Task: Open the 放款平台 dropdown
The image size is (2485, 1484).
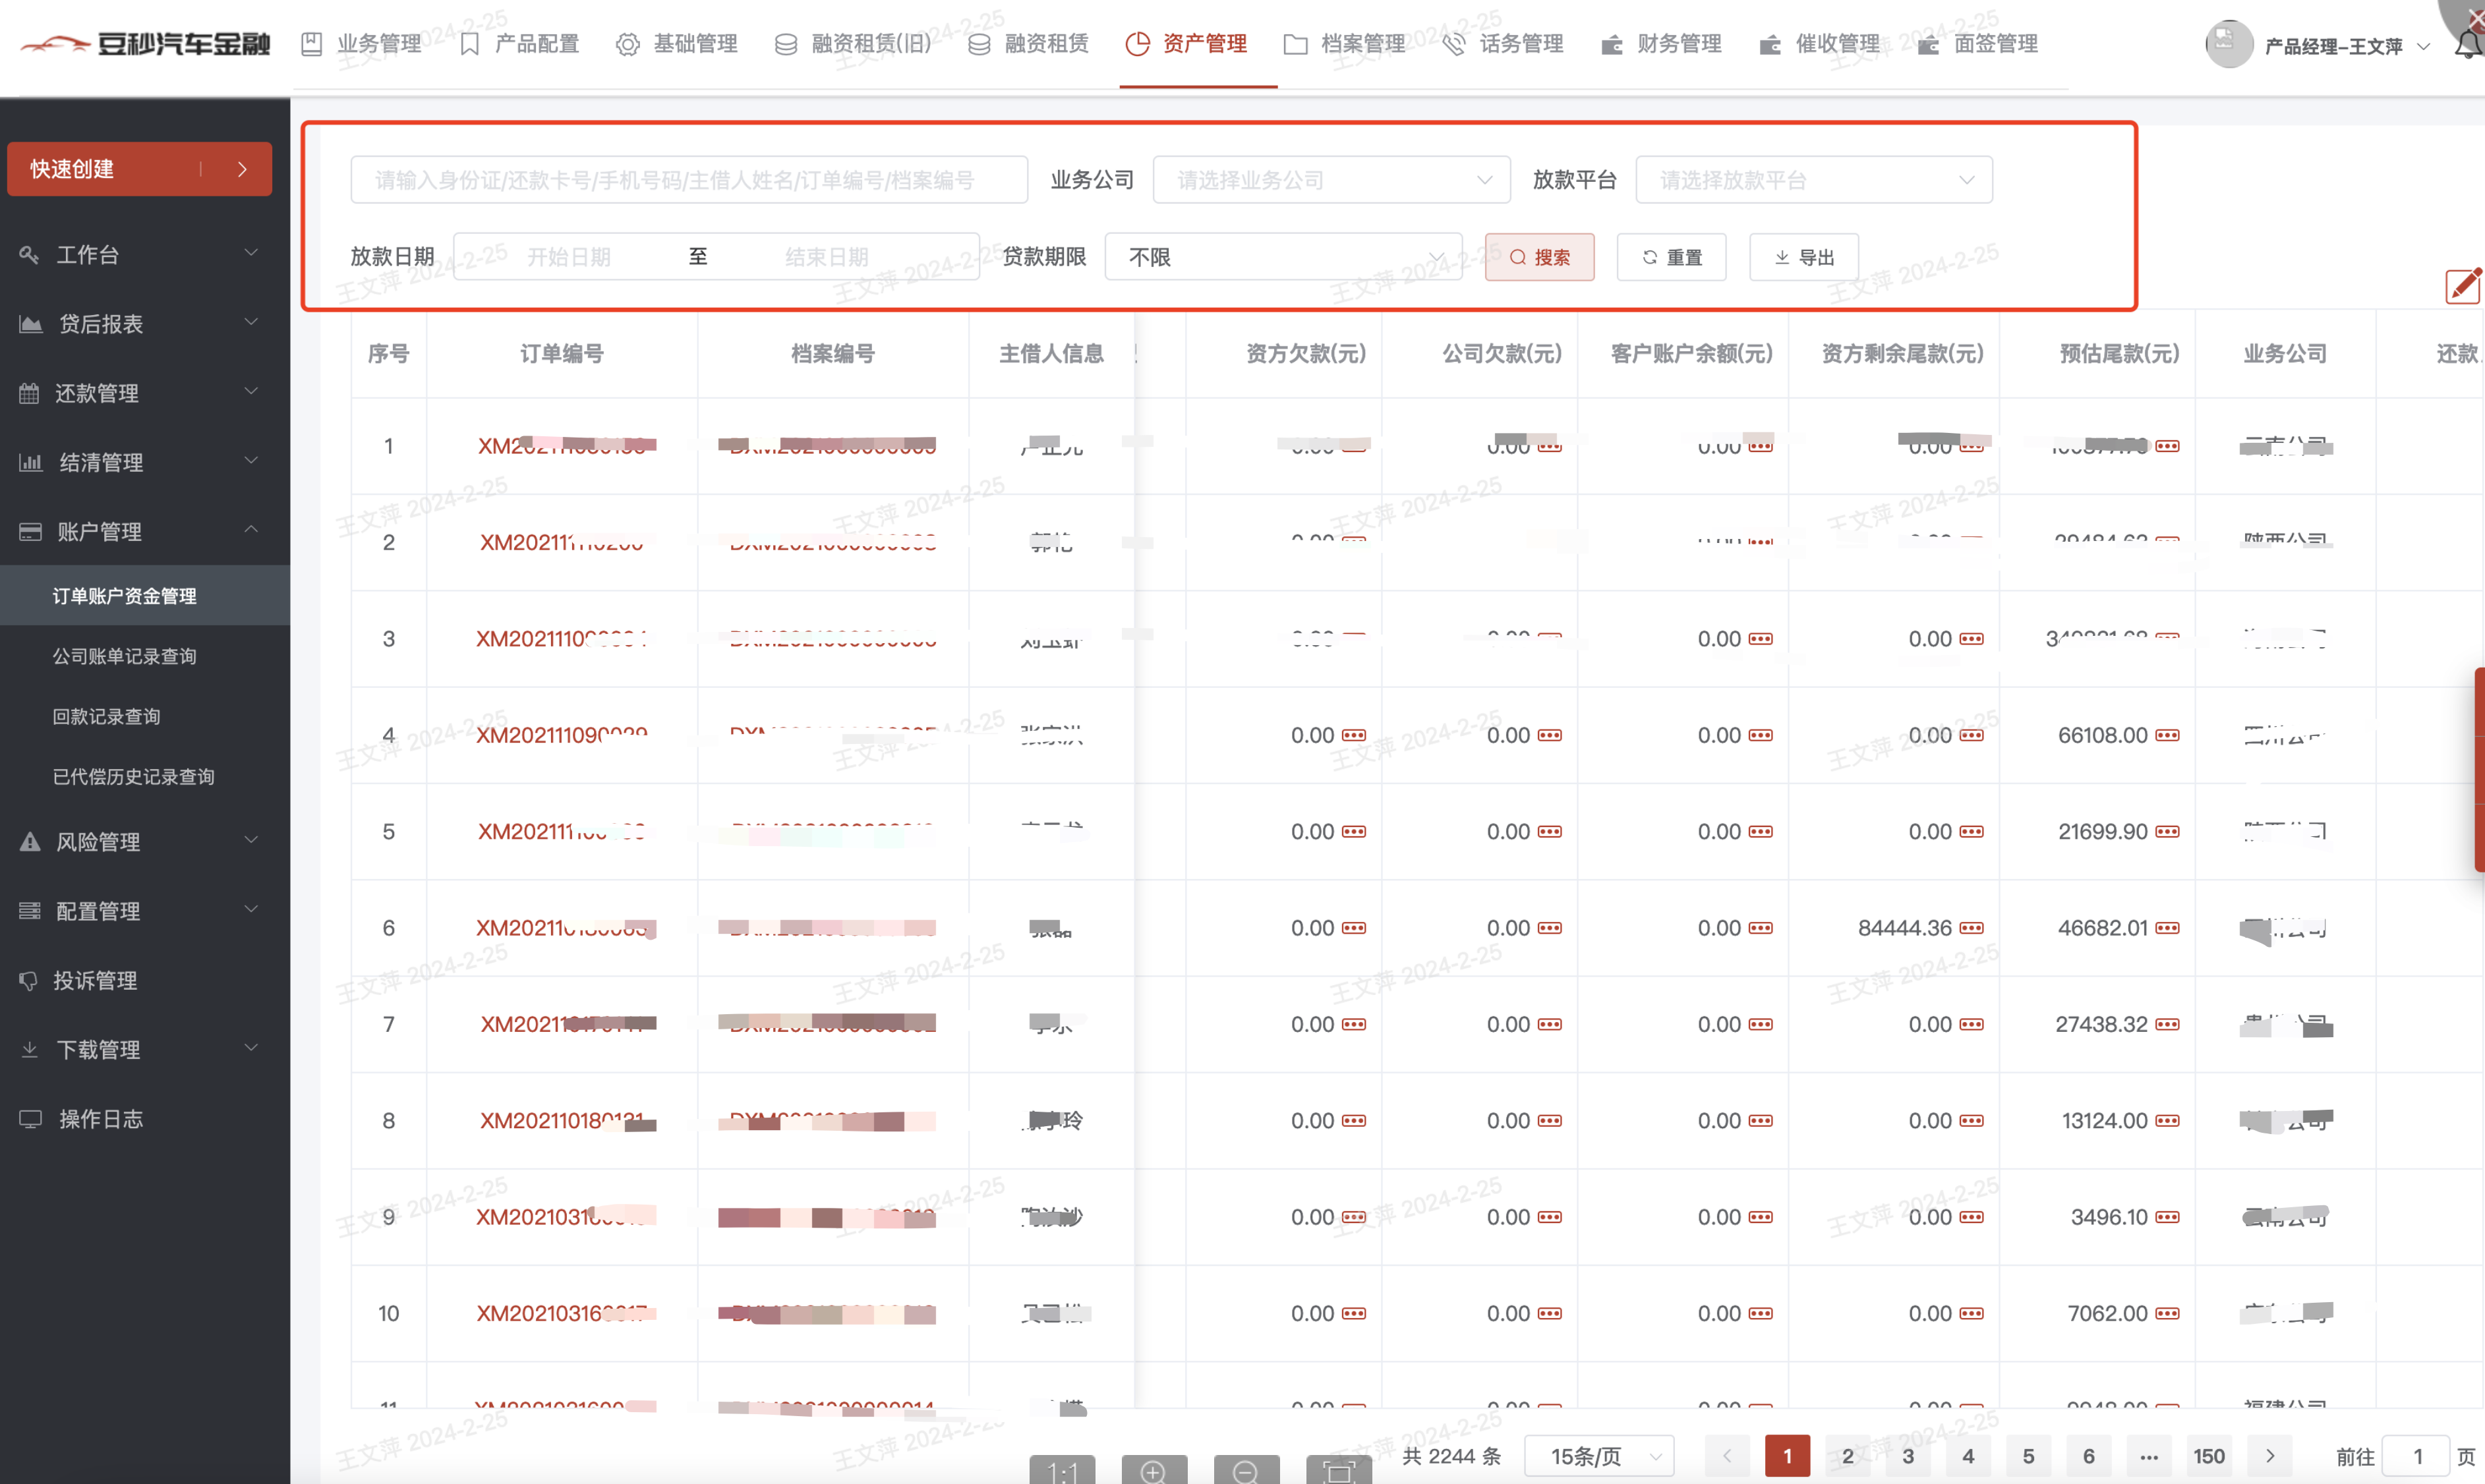Action: [1813, 180]
